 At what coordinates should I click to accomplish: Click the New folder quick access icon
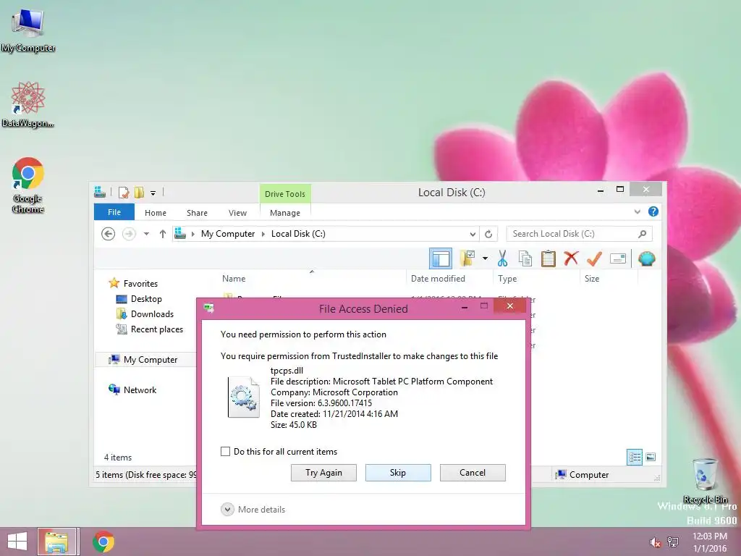coord(139,193)
